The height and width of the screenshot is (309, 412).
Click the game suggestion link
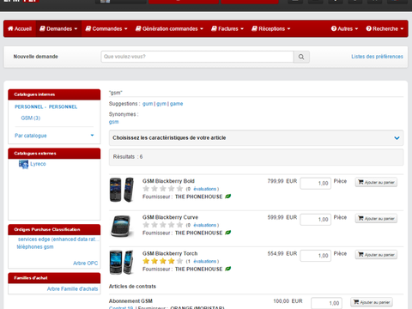coord(176,104)
